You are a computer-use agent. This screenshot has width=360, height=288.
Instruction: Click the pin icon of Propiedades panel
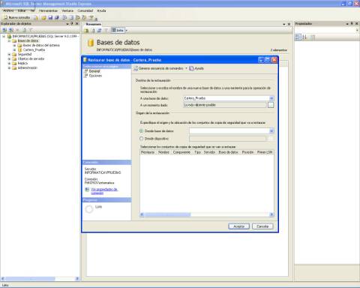352,23
